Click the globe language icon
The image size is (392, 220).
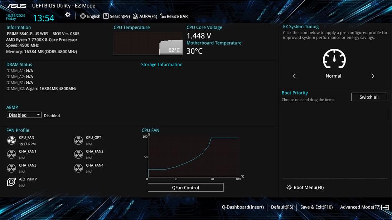tap(83, 16)
